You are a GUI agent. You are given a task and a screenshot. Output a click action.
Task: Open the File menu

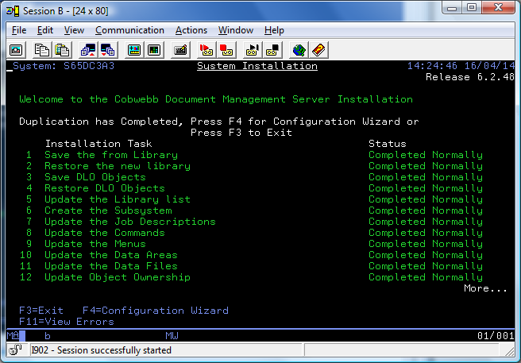click(x=19, y=30)
